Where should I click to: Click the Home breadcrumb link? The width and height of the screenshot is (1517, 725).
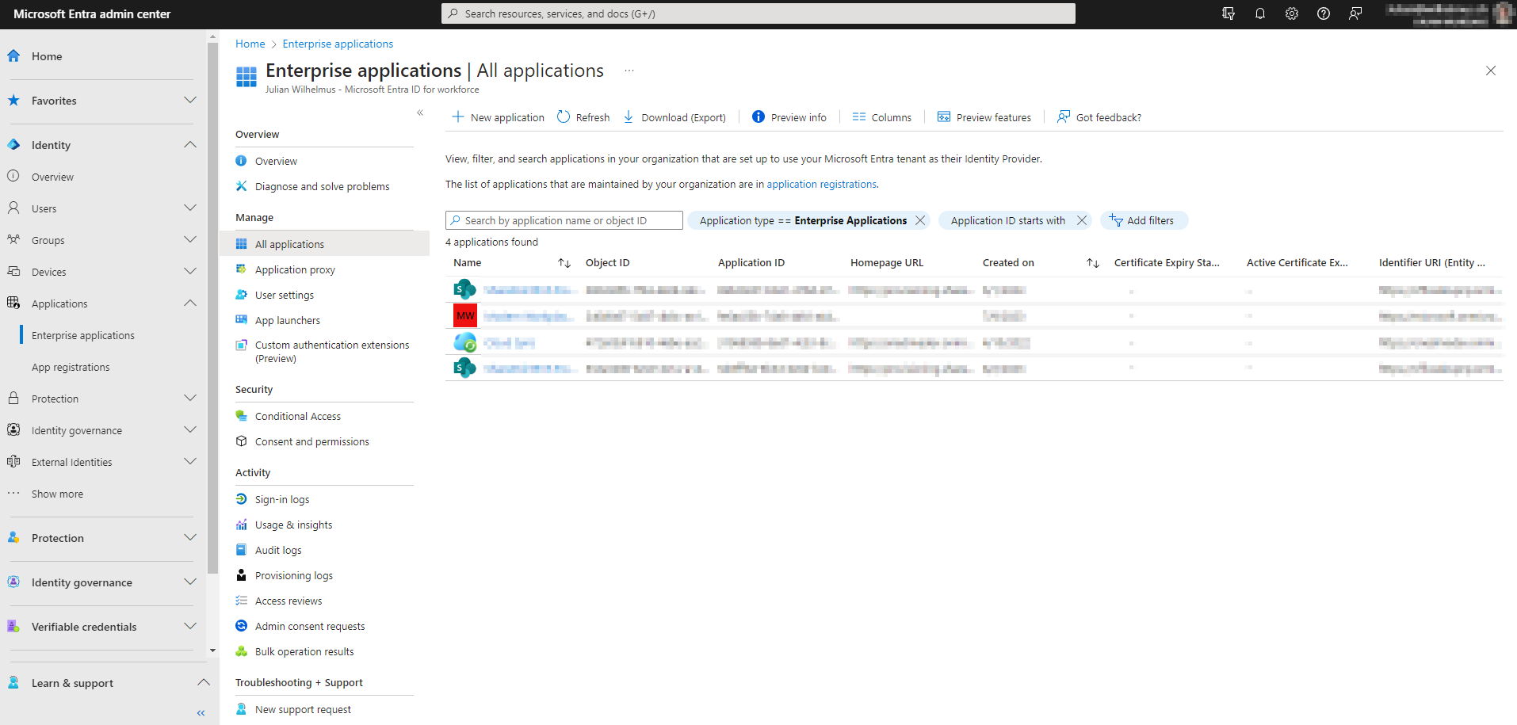(250, 44)
